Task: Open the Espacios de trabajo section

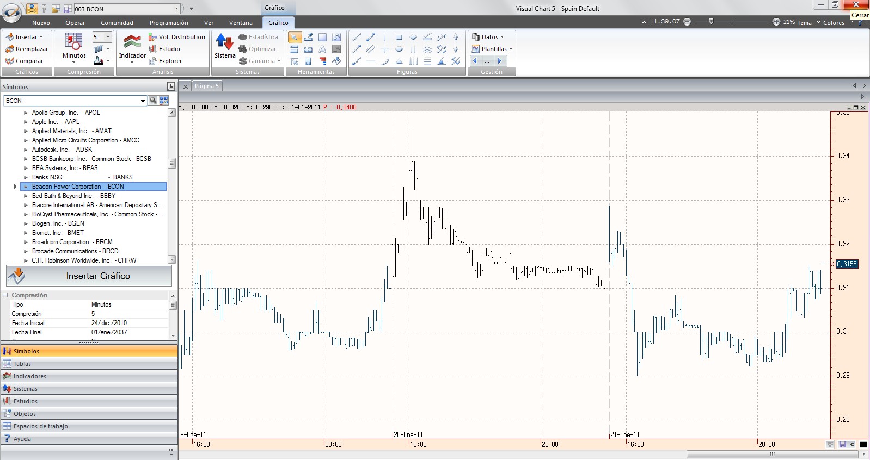Action: tap(89, 426)
